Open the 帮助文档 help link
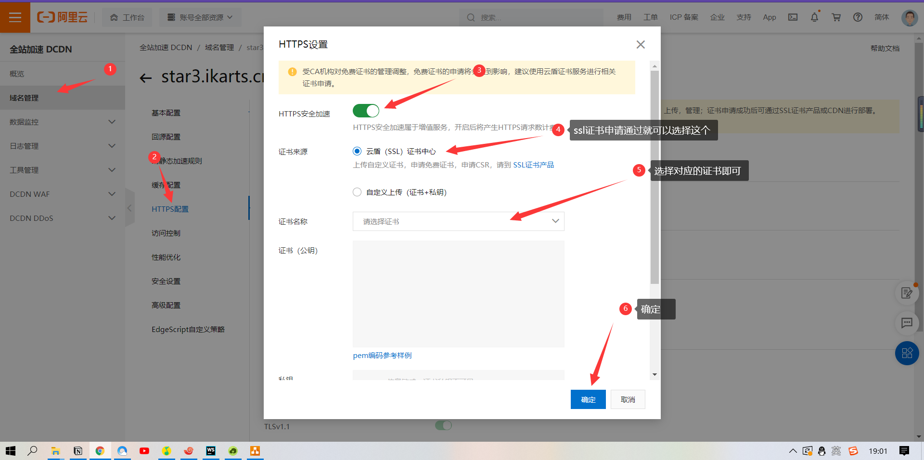This screenshot has height=460, width=924. 885,48
